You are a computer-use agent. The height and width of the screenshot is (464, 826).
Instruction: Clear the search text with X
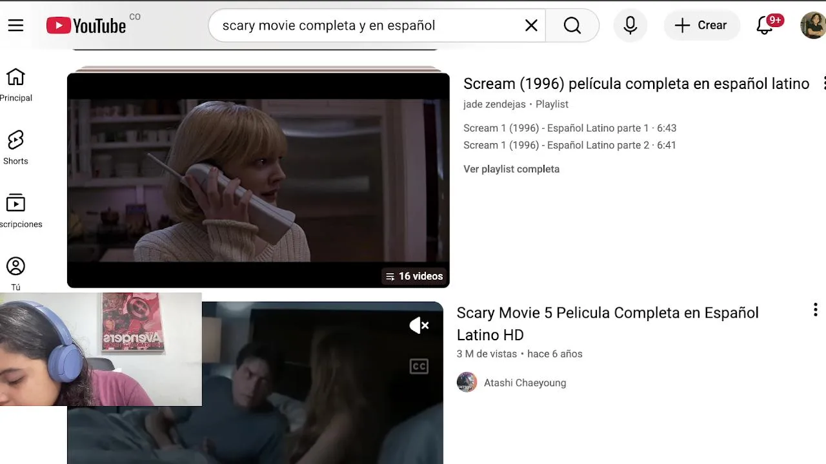coord(531,25)
